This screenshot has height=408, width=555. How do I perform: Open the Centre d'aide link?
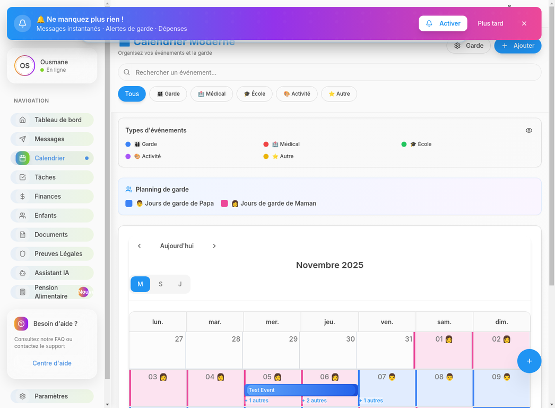point(51,363)
